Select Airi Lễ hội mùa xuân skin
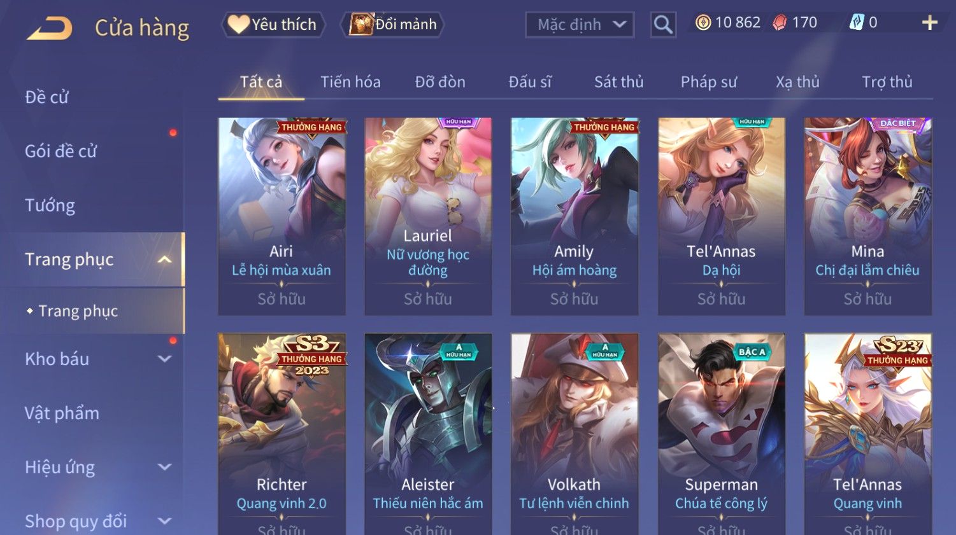The image size is (956, 535). click(x=282, y=216)
